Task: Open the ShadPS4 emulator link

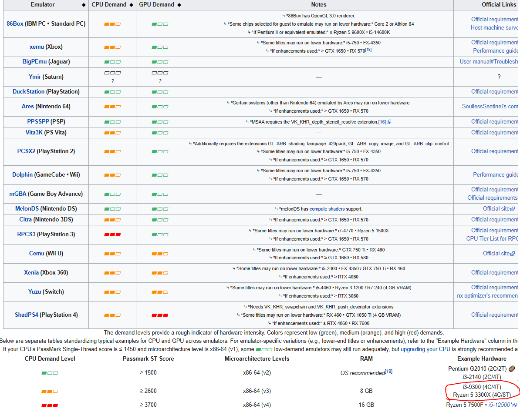Action: coord(27,315)
